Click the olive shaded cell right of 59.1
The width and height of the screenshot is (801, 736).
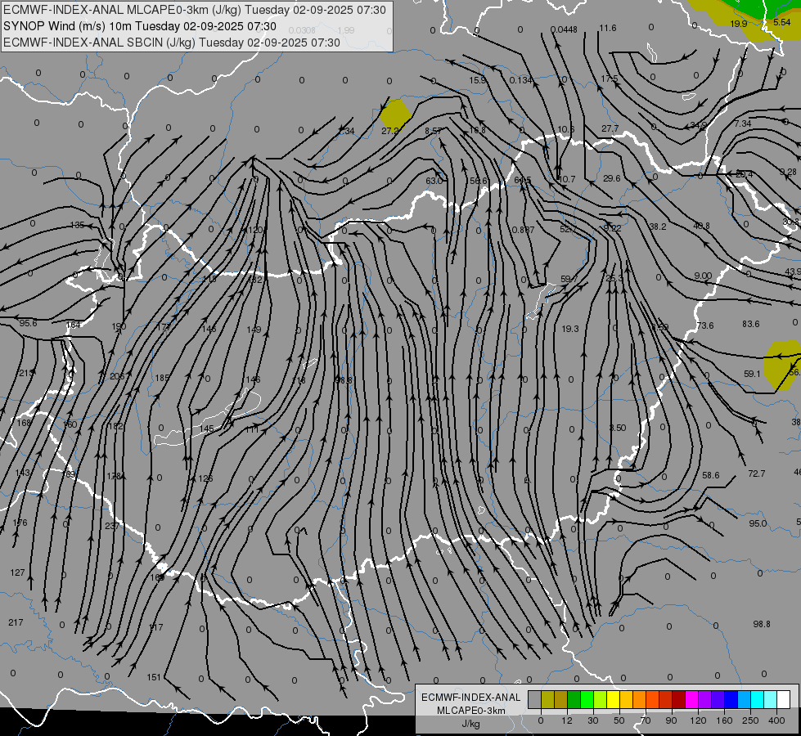click(783, 364)
